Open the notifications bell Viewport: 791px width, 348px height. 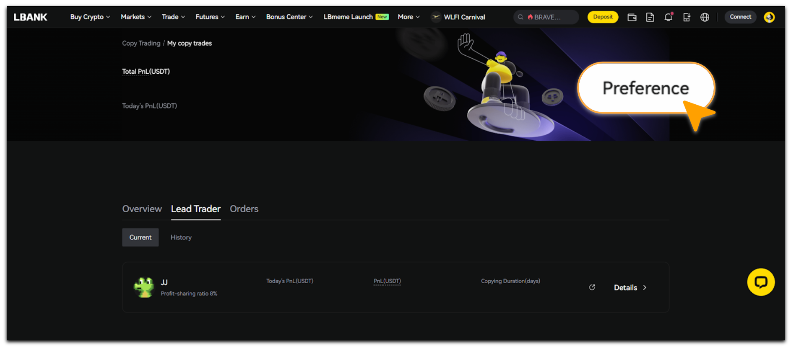pos(668,17)
